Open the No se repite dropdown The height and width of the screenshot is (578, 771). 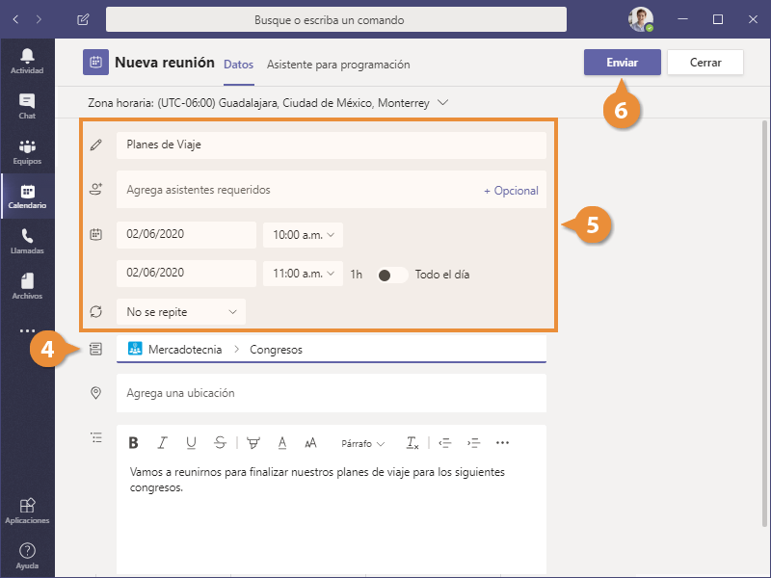point(180,312)
